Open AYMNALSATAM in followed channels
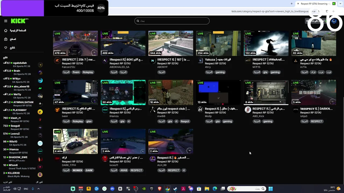Image resolution: width=344 pixels, height=193 pixels. [23, 104]
